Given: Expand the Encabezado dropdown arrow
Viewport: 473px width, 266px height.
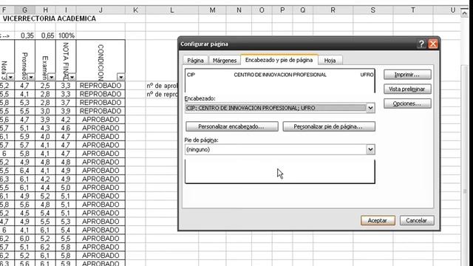Looking at the screenshot, I should coord(370,108).
